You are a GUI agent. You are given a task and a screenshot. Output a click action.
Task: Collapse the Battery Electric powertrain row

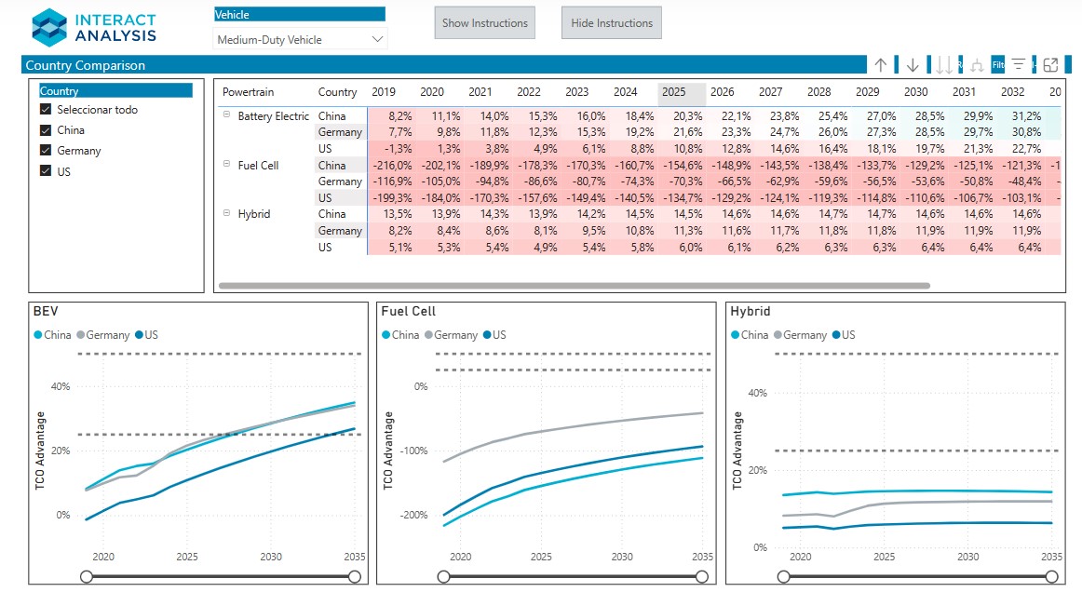click(226, 115)
